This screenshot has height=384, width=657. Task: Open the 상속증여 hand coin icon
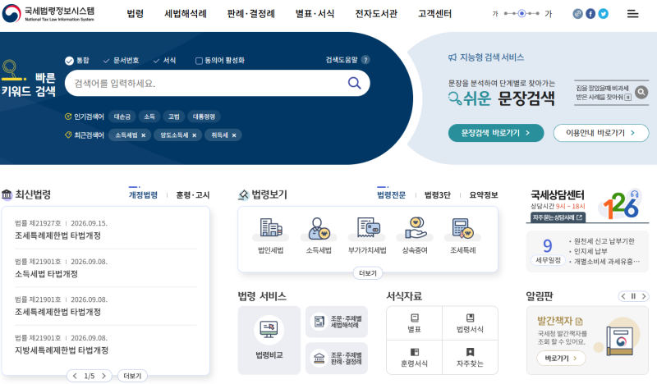416,228
